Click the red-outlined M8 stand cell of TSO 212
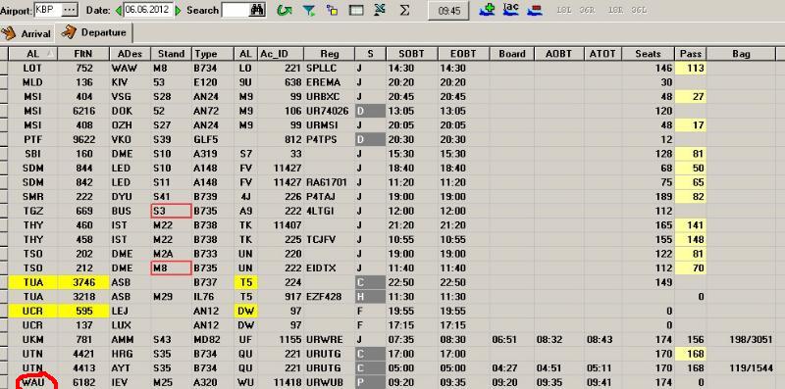This screenshot has width=785, height=389. (171, 268)
